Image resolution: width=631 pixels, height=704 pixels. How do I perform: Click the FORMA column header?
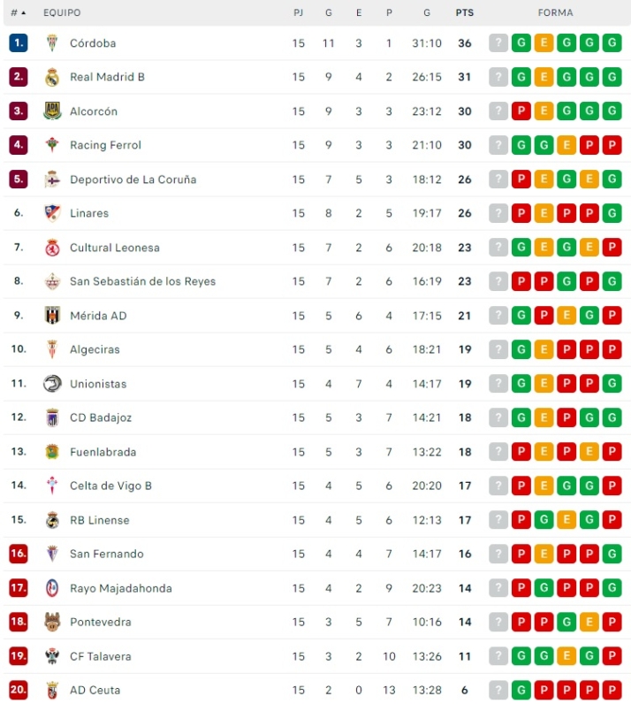click(x=555, y=13)
